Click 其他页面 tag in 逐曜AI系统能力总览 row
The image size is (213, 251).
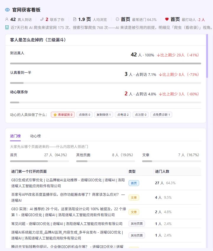137,235
